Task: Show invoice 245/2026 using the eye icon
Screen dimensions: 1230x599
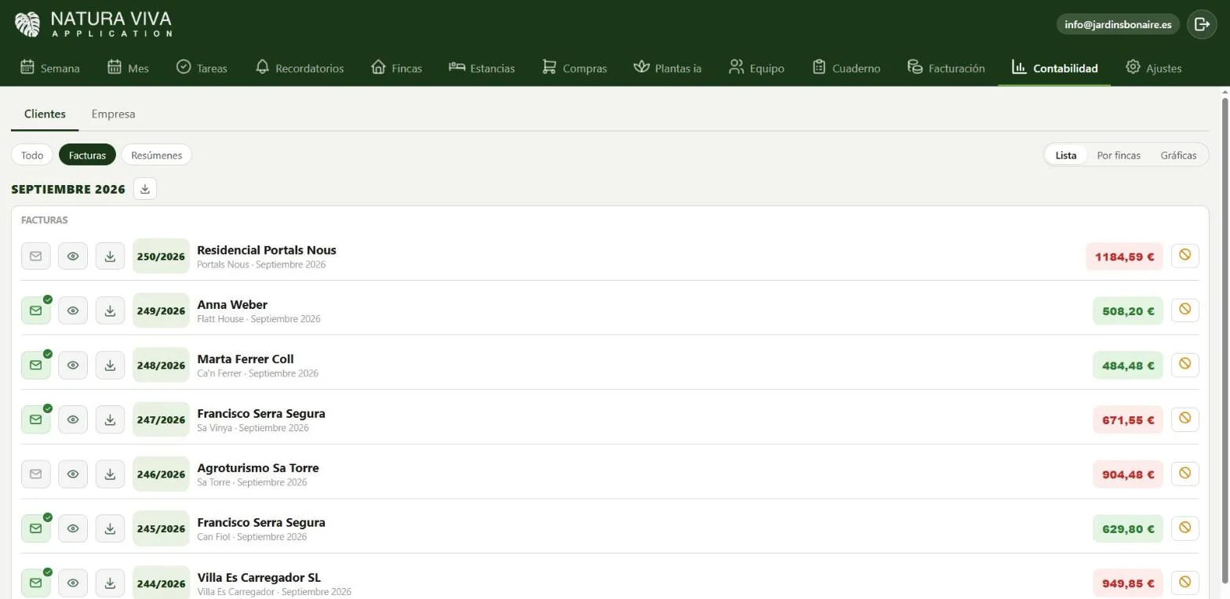Action: (x=73, y=528)
